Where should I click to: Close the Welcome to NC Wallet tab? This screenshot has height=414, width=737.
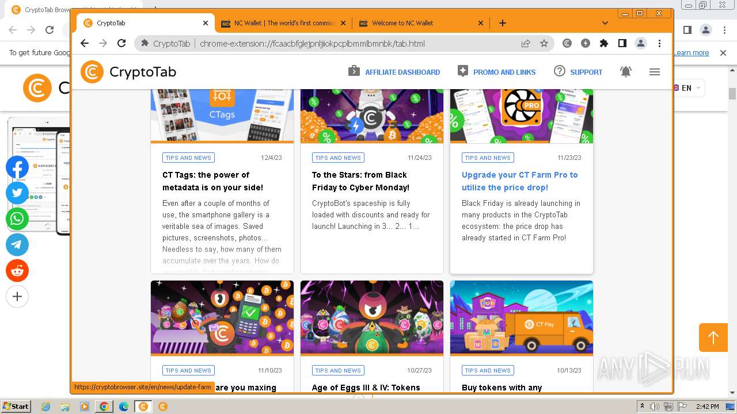pos(481,23)
